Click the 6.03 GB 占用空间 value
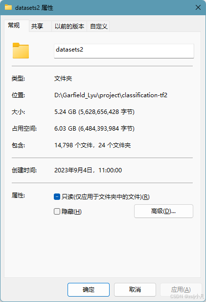This screenshot has height=302, width=206. click(x=65, y=129)
